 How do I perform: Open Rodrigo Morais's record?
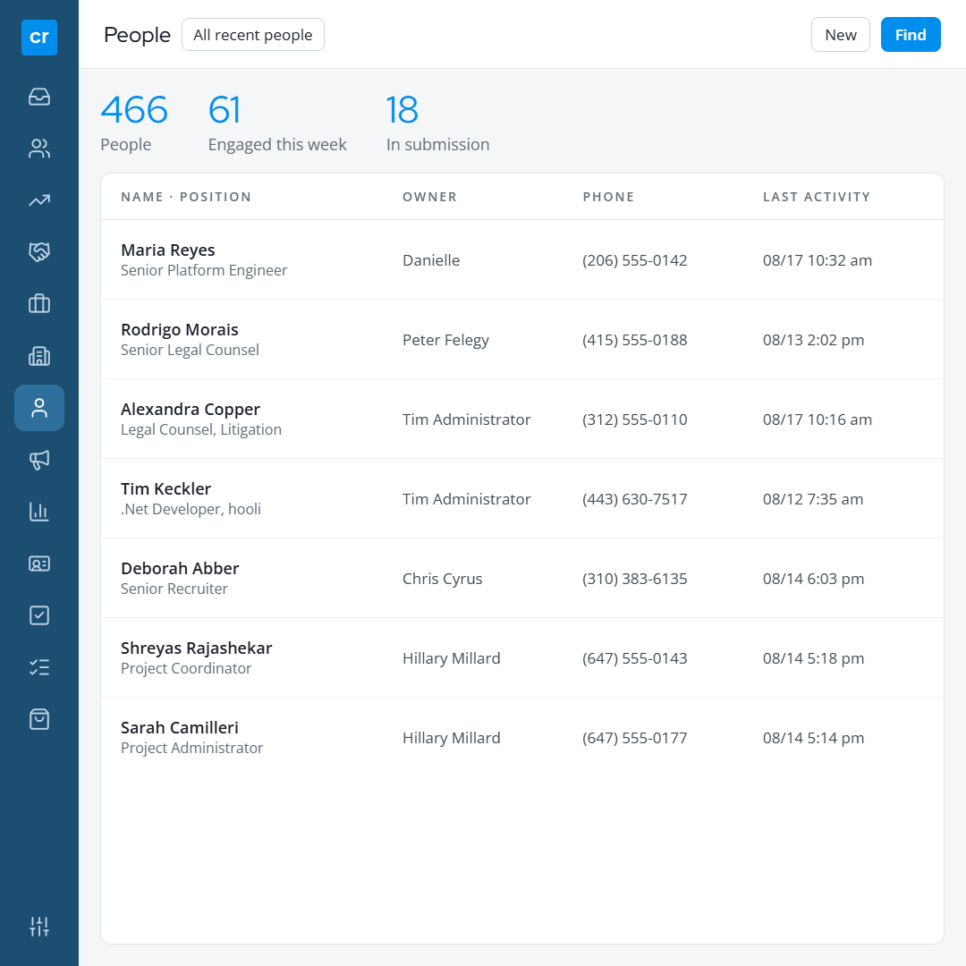point(179,329)
